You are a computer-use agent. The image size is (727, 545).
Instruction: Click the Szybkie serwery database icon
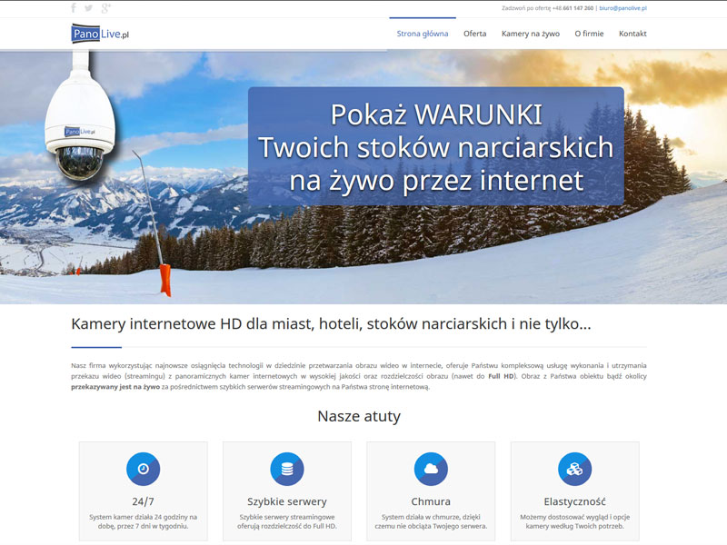[x=287, y=469]
